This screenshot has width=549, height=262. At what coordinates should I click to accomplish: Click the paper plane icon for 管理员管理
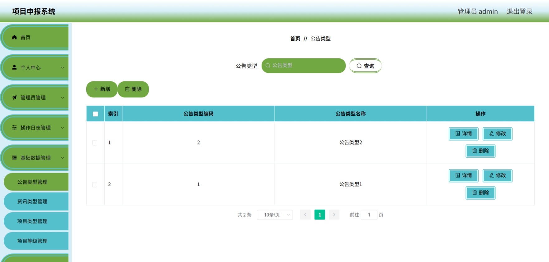pyautogui.click(x=14, y=97)
